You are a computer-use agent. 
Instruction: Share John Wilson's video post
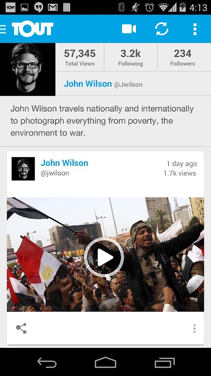pos(21,328)
